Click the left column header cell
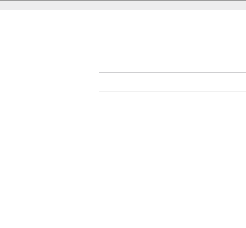 click(x=49, y=5)
